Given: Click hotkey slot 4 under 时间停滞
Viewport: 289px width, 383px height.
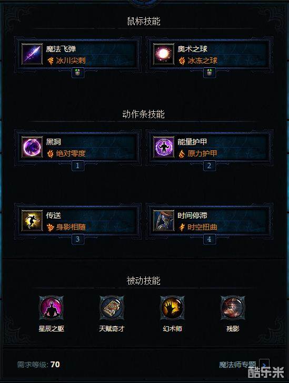Looking at the screenshot, I should click(x=210, y=239).
